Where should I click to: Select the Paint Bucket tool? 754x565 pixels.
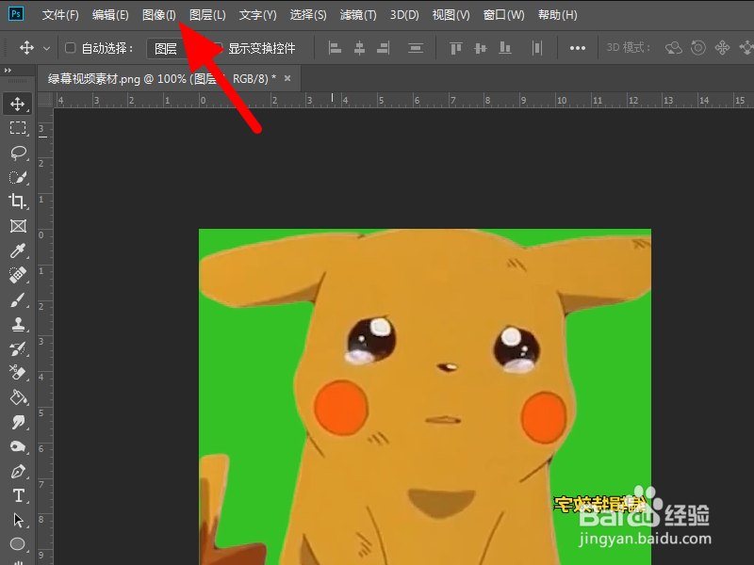click(18, 397)
